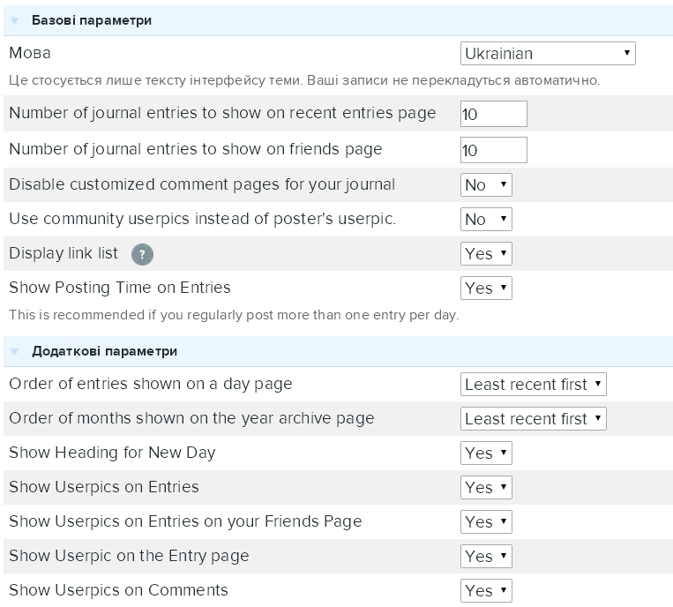Open Show Userpics on Friends Page dropdown
Image resolution: width=673 pixels, height=607 pixels.
pos(486,521)
